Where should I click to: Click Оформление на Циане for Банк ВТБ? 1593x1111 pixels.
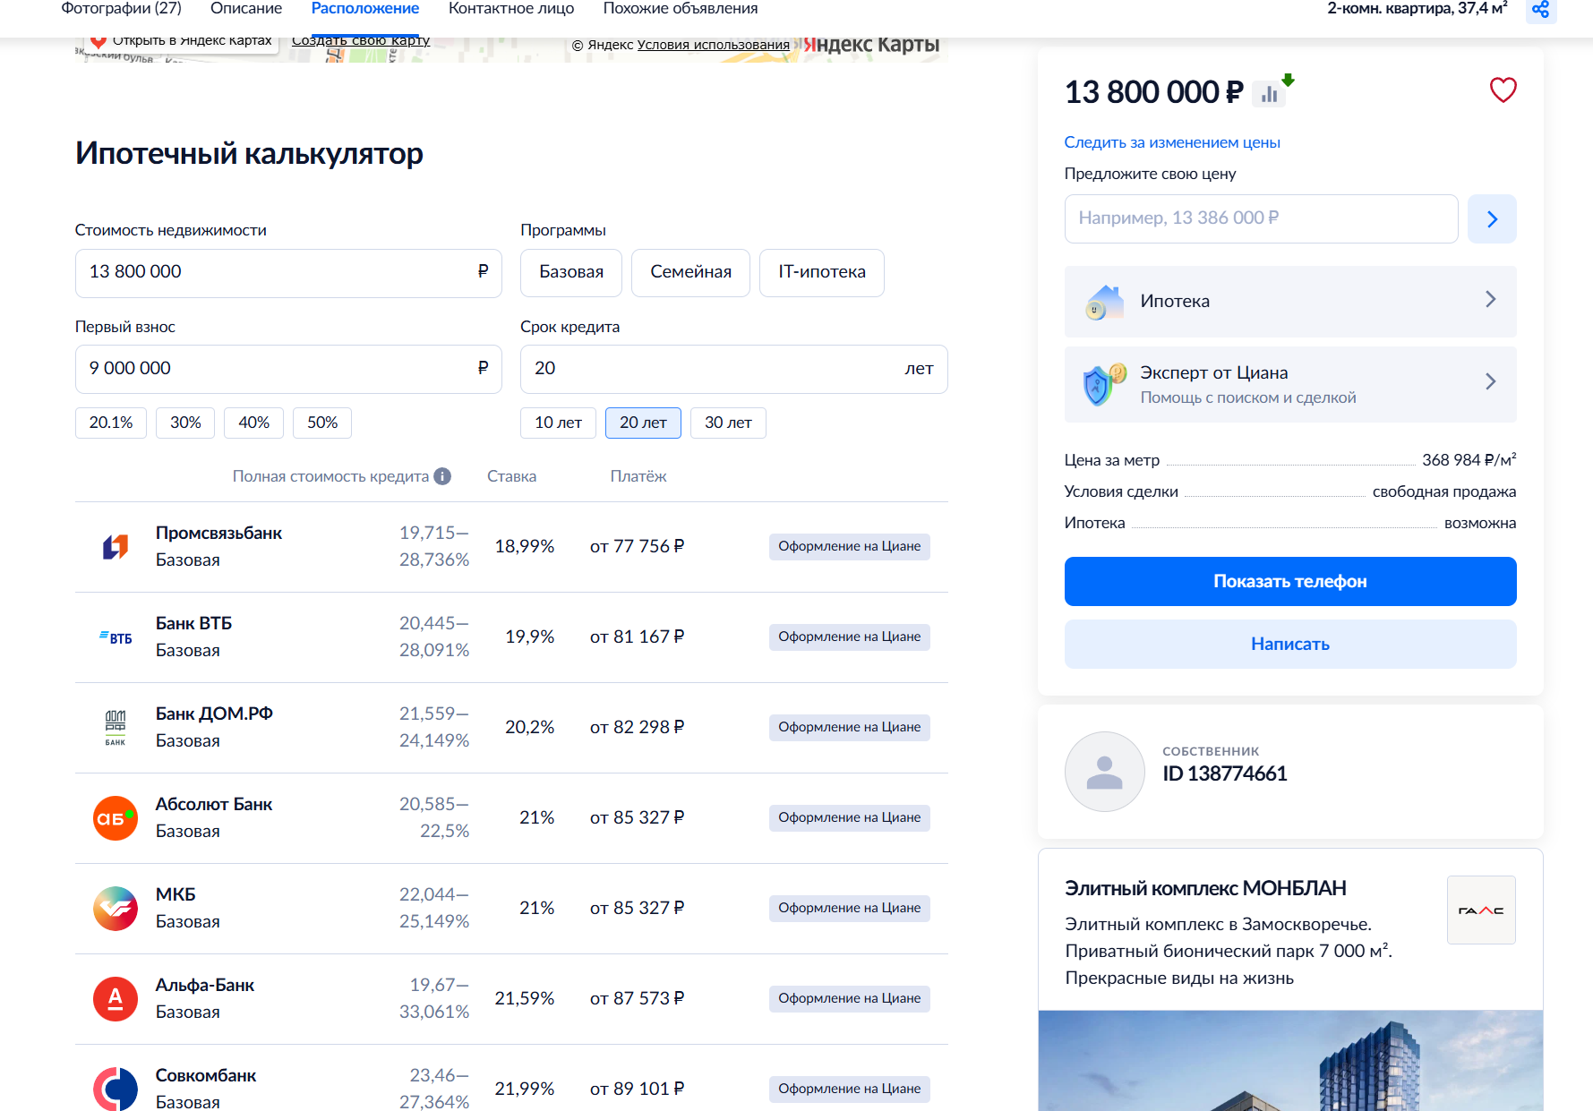pos(850,637)
